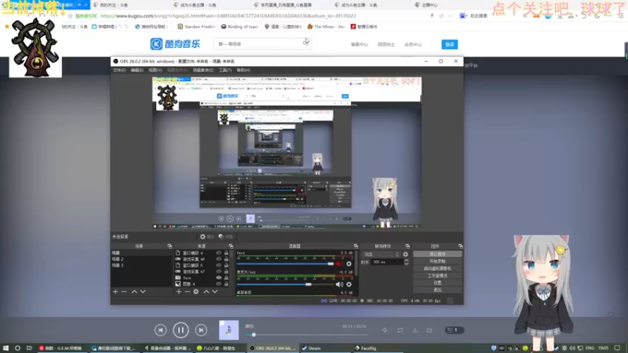This screenshot has width=628, height=353.
Task: Open Mic/Aux audio channel settings gear
Action: tap(349, 284)
